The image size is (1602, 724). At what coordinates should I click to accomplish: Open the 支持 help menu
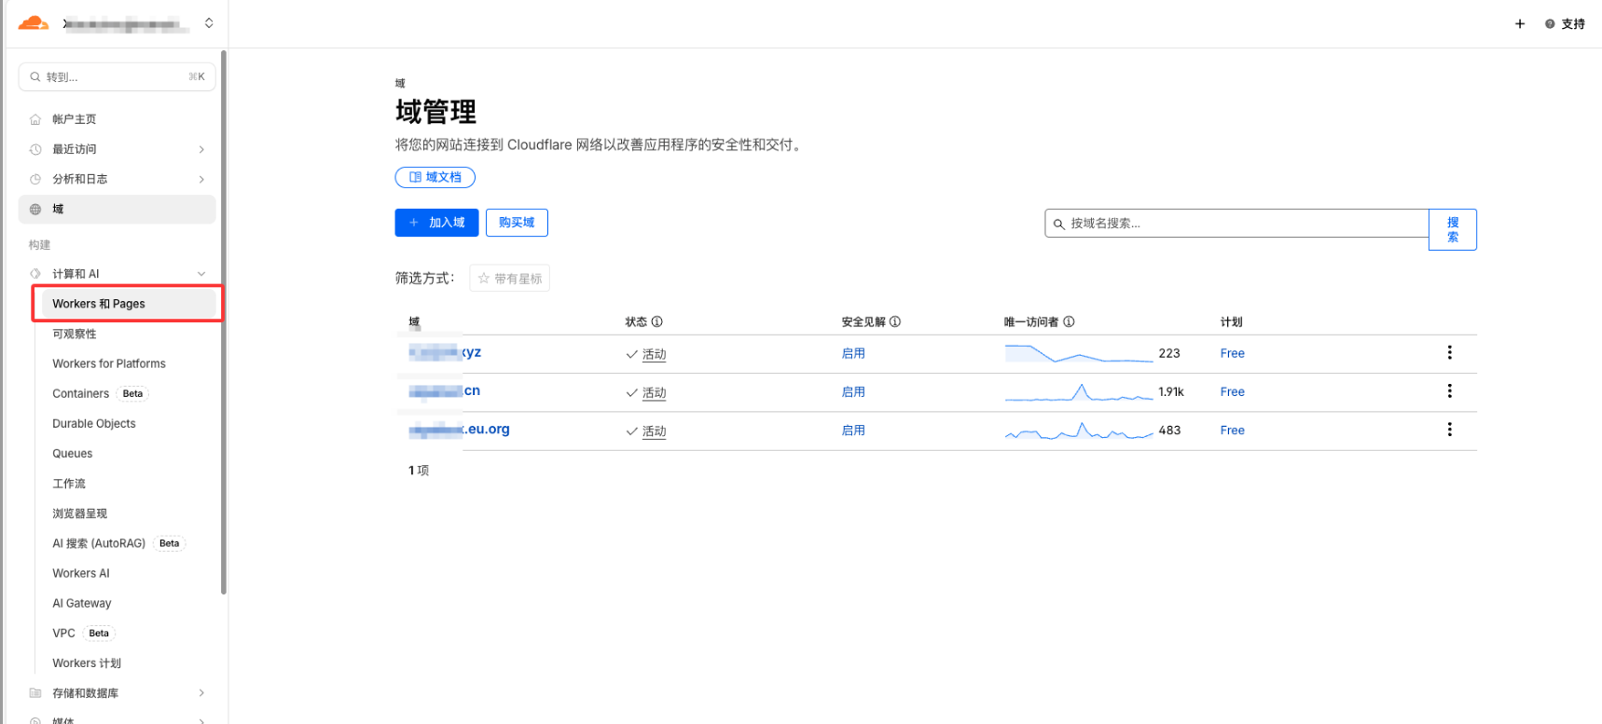pos(1565,24)
